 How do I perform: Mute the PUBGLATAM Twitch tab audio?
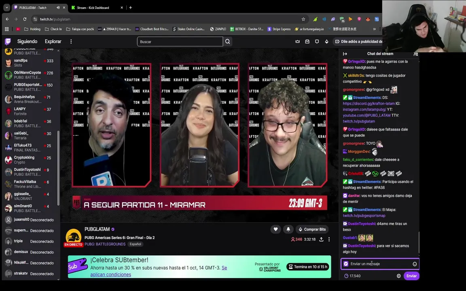[x=58, y=8]
